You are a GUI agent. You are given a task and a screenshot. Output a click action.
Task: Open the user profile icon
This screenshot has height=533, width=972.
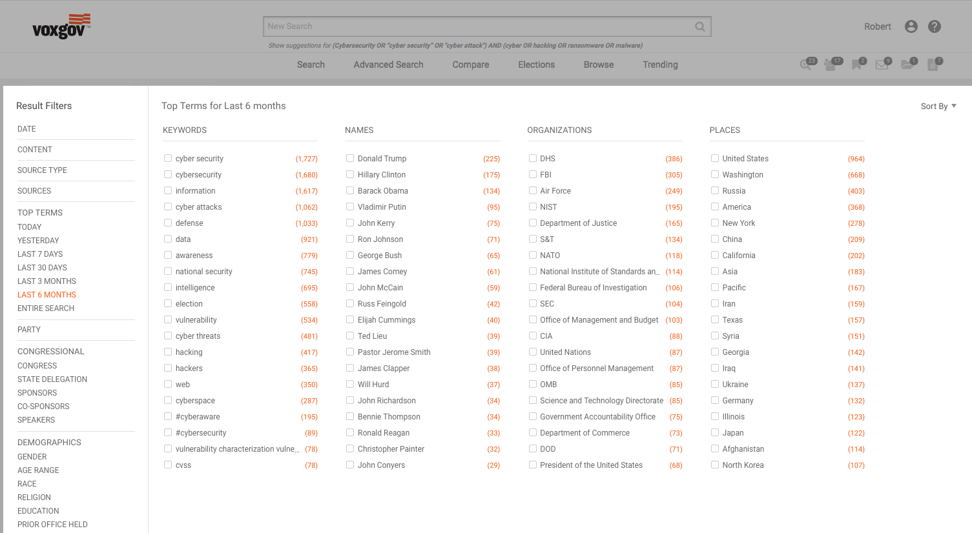pyautogui.click(x=911, y=26)
